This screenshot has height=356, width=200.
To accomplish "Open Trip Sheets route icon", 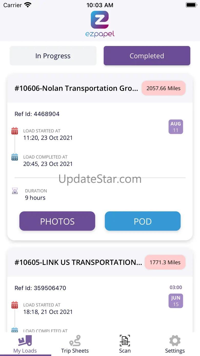I will 75,341.
